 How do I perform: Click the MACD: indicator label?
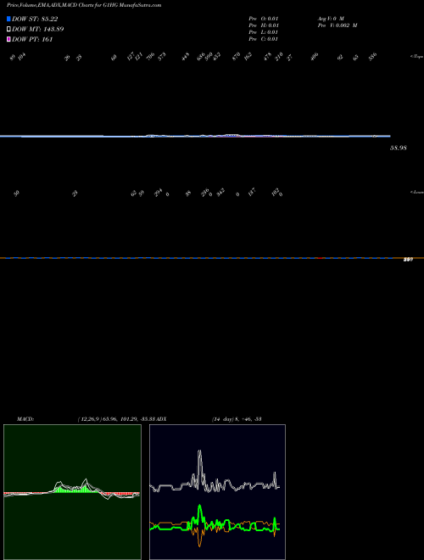click(25, 419)
